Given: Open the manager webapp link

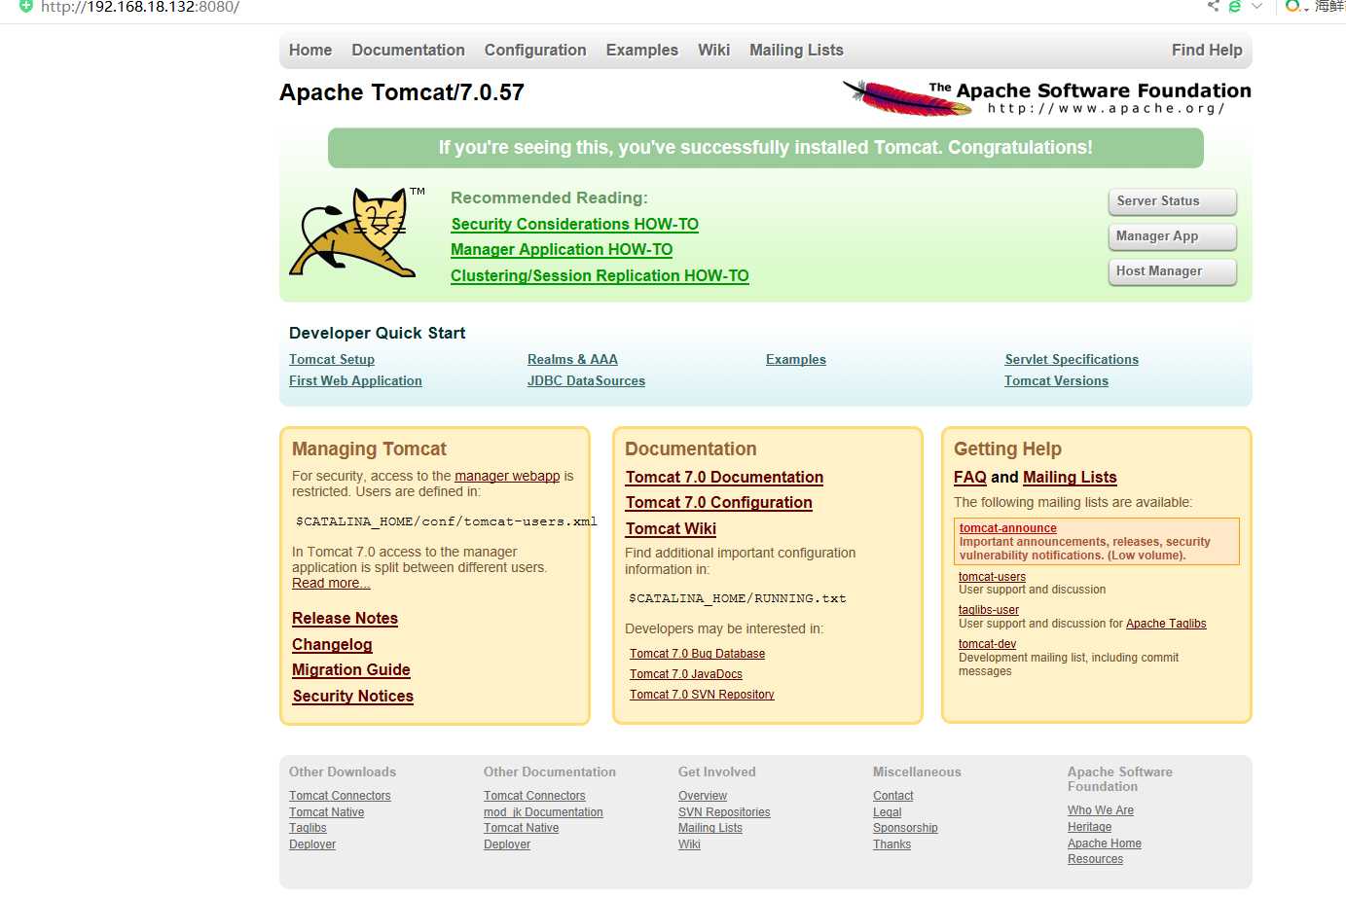Looking at the screenshot, I should point(507,477).
